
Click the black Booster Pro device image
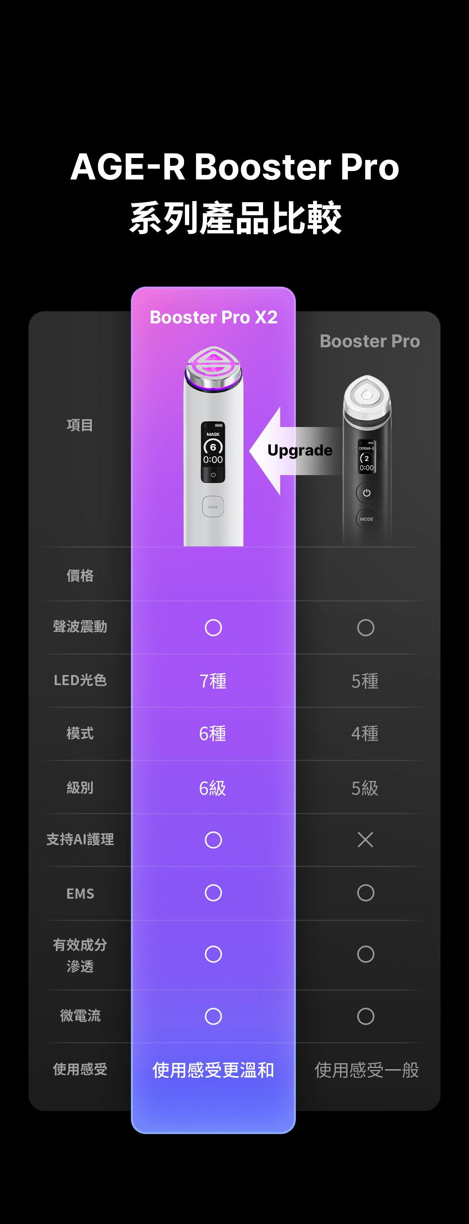coord(367,460)
